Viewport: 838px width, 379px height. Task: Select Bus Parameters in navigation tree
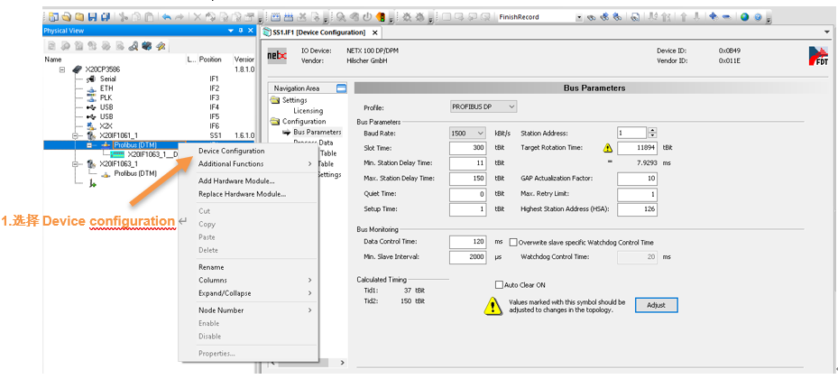(x=317, y=132)
